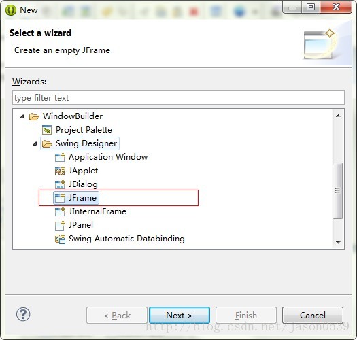This screenshot has height=340, width=357.
Task: Click the Project Palette icon
Action: coord(47,130)
